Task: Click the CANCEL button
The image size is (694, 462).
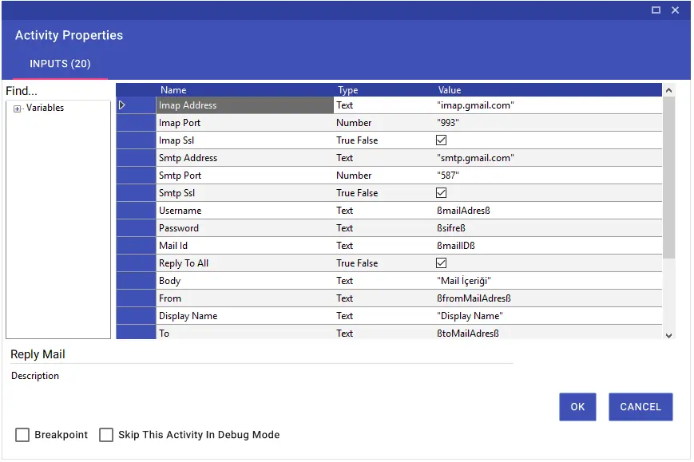Action: 640,407
